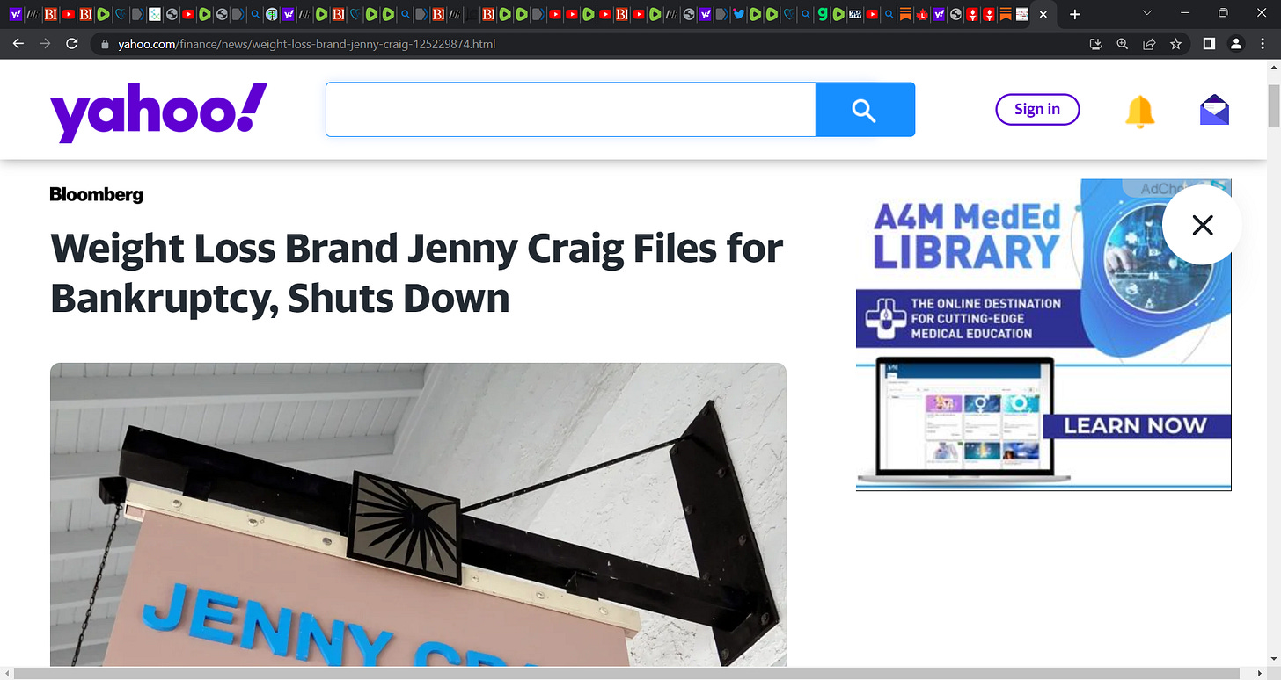Close the active tab
Viewport: 1281px width, 680px height.
(1043, 15)
